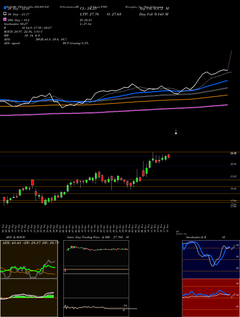Click the 'Intra Day Trading Price & MR' title

[x=88, y=237]
